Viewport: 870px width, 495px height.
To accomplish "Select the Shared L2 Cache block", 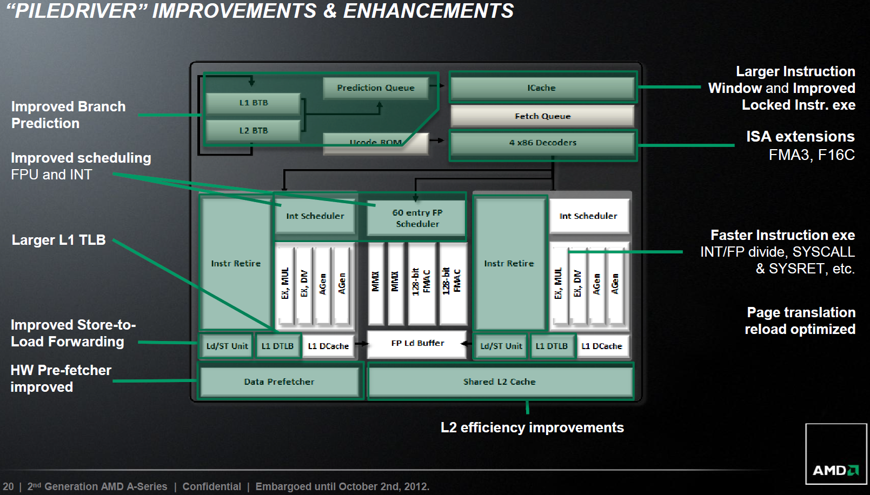I will click(x=500, y=382).
